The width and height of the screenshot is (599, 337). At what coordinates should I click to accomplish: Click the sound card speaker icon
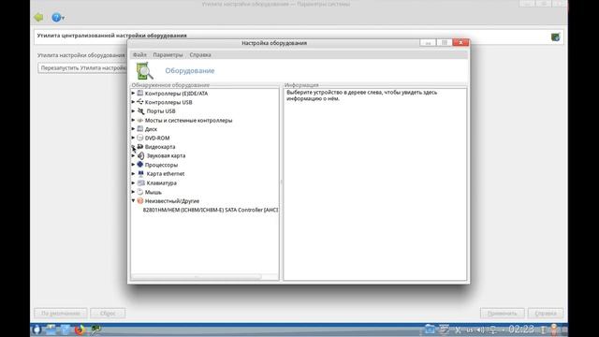pos(141,155)
